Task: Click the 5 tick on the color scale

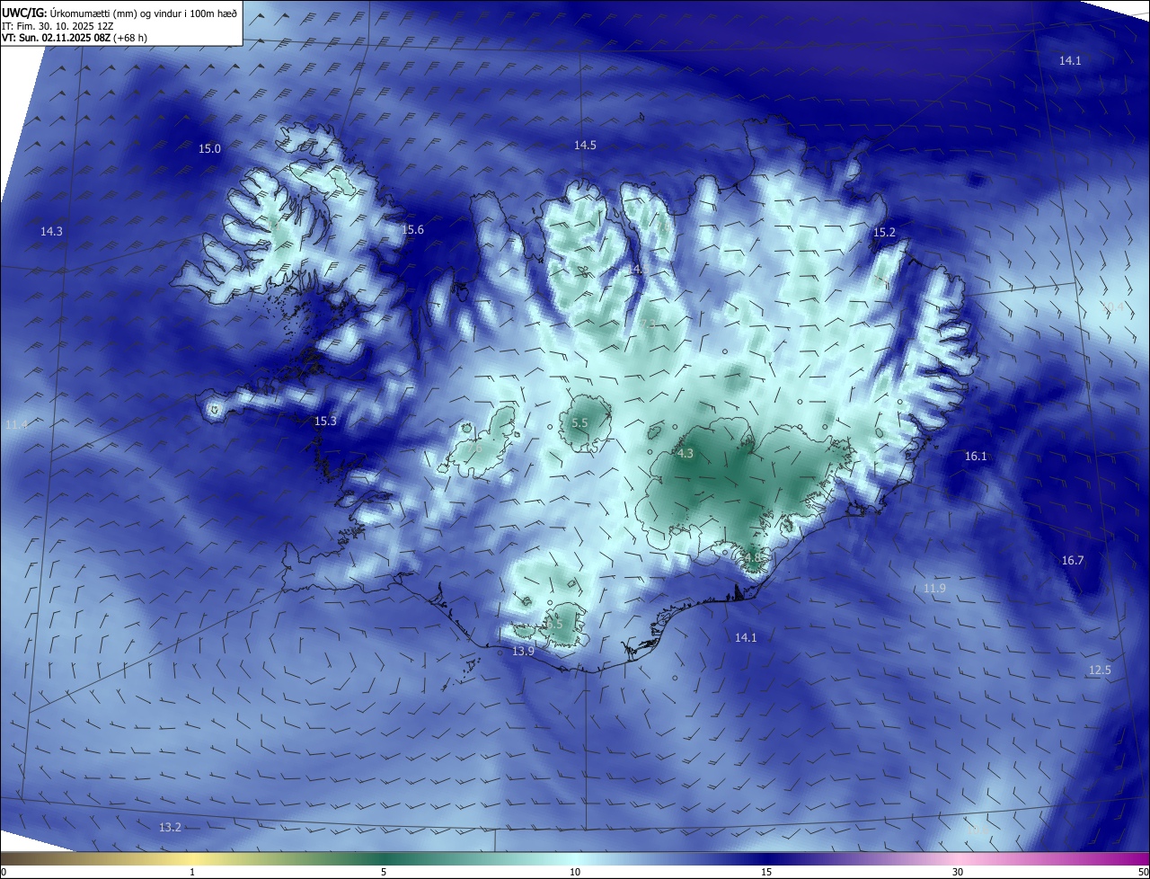Action: (384, 872)
